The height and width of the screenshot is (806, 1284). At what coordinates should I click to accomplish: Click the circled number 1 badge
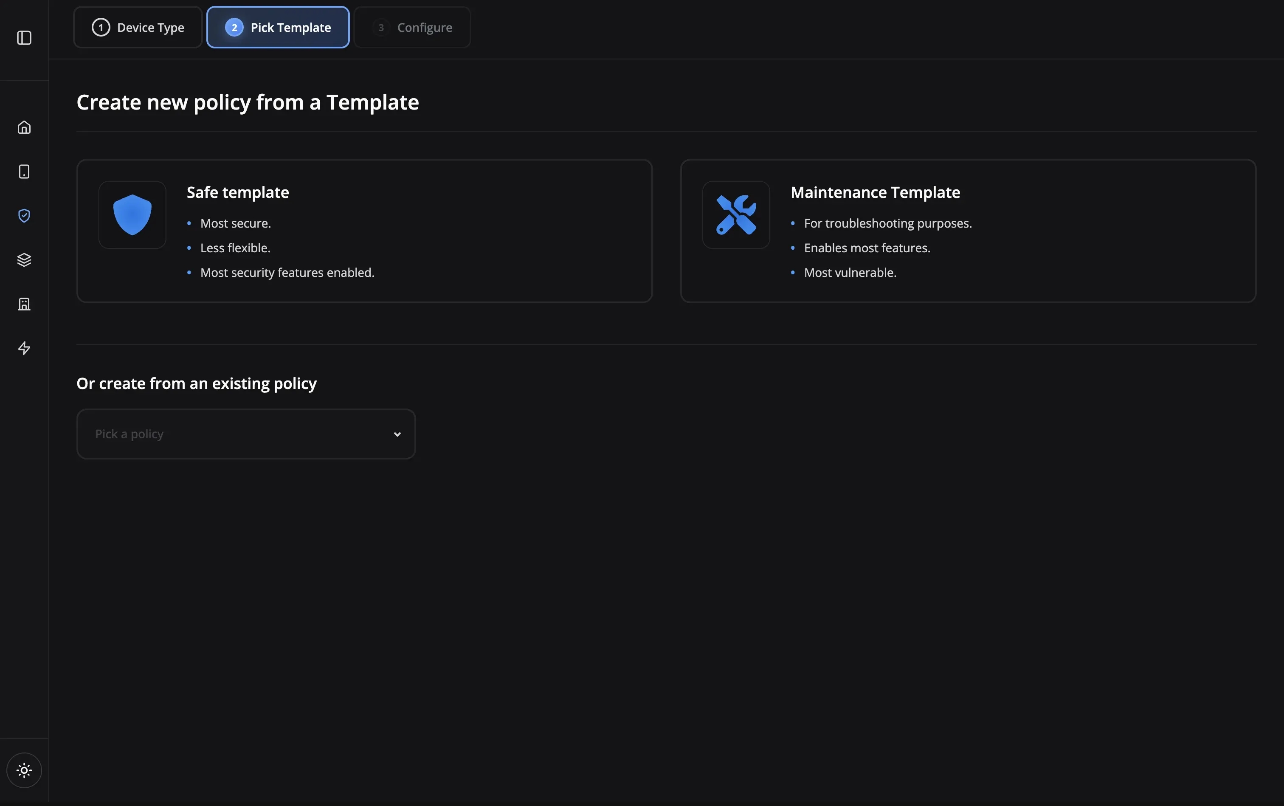[101, 27]
